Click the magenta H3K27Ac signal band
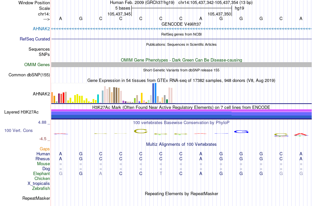 point(182,111)
